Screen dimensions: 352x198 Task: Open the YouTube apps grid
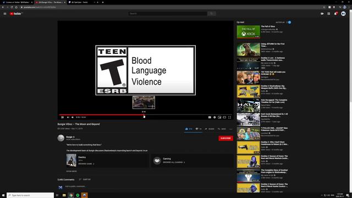[329, 14]
